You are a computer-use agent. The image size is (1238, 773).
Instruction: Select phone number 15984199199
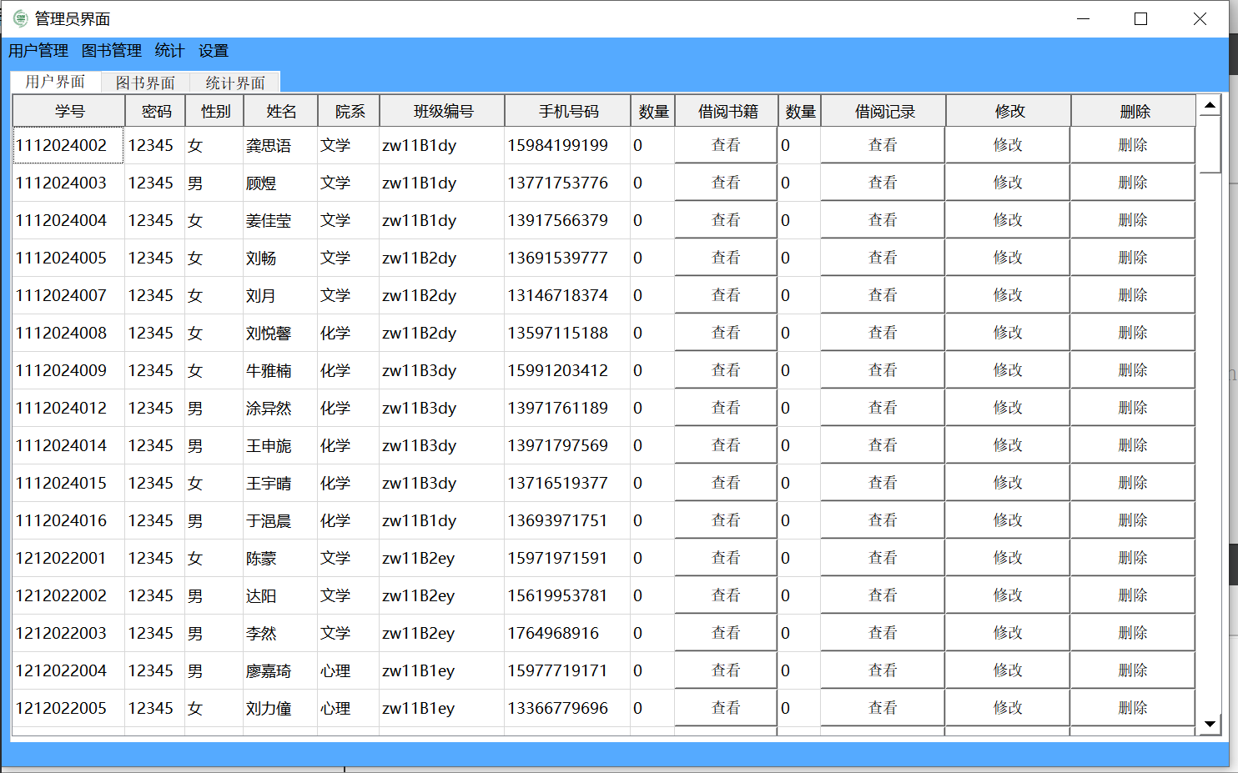click(x=567, y=145)
